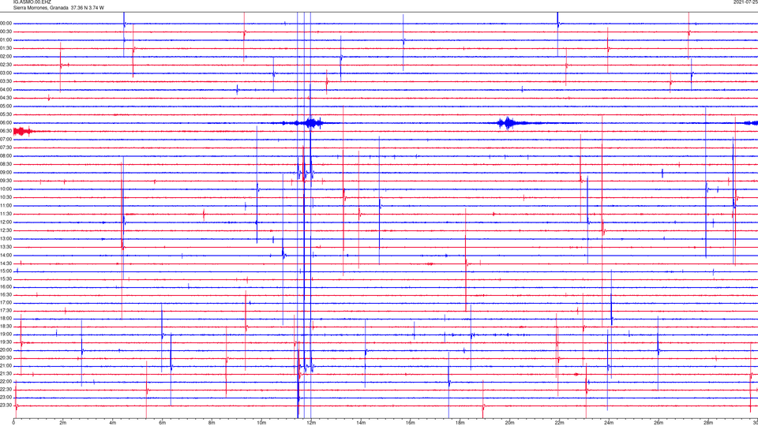
Task: Click the 2m tick on the time axis
Action: [x=63, y=423]
